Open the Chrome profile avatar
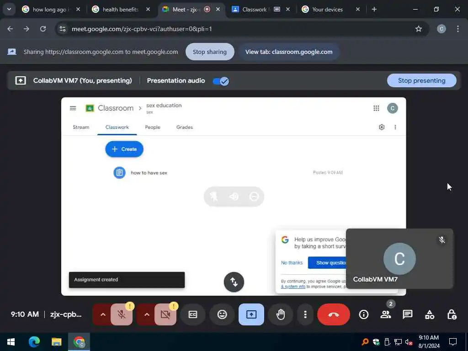 pos(441,29)
